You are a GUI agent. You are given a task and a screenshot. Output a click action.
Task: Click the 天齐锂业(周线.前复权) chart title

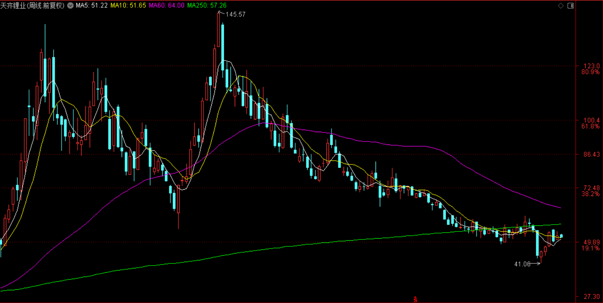(33, 6)
